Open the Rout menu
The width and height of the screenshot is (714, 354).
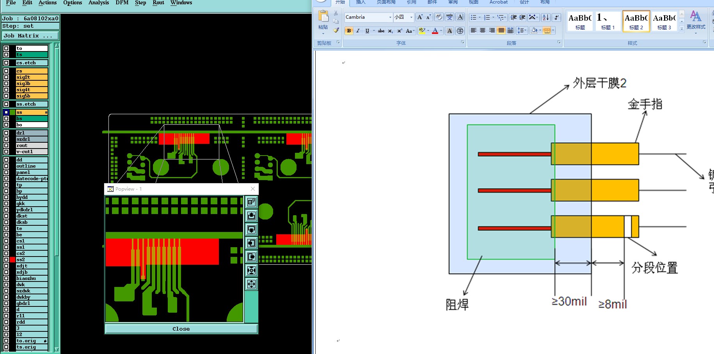click(158, 3)
